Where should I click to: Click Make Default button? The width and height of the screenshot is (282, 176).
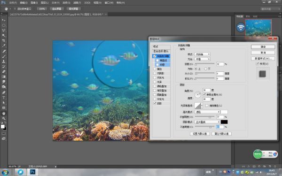[x=200, y=134]
